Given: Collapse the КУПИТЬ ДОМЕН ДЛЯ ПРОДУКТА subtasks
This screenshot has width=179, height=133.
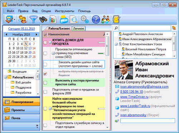Looking at the screenshot, I should coord(50,42).
